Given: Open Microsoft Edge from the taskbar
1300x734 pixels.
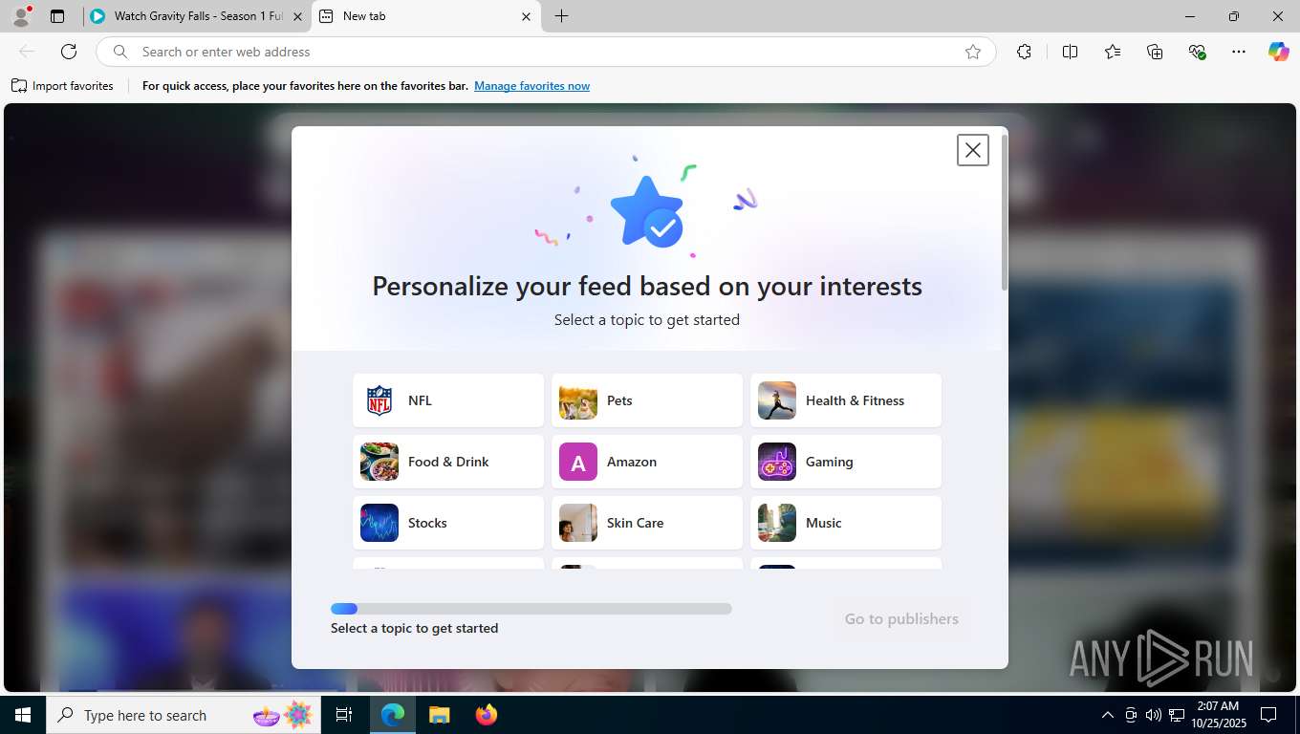Looking at the screenshot, I should 393,715.
